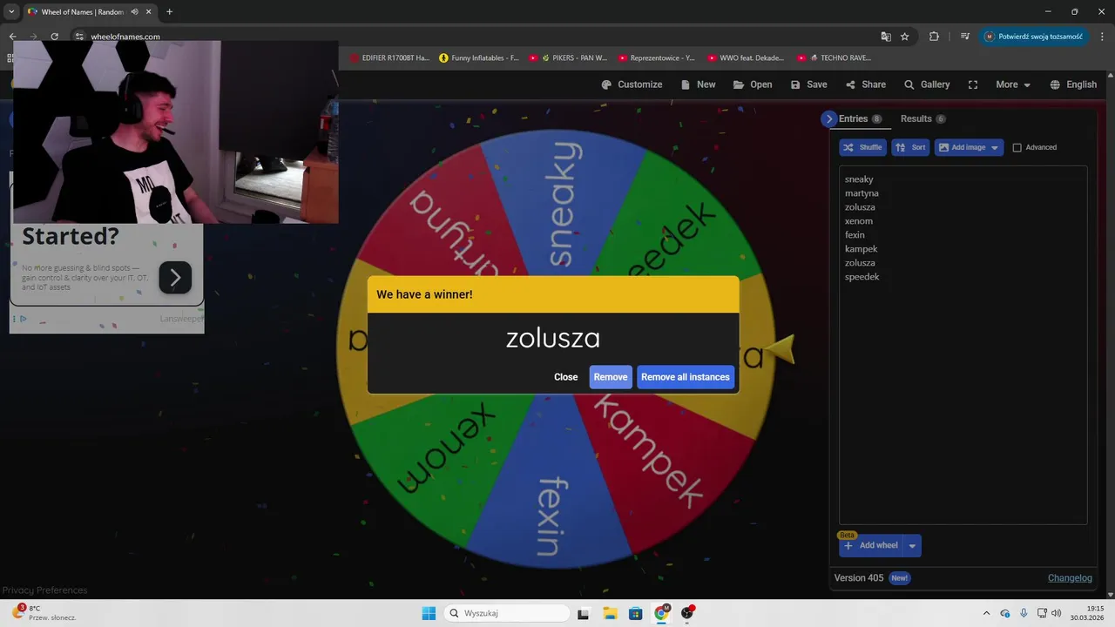Shuffle the entries list
Viewport: 1115px width, 627px height.
(x=862, y=147)
